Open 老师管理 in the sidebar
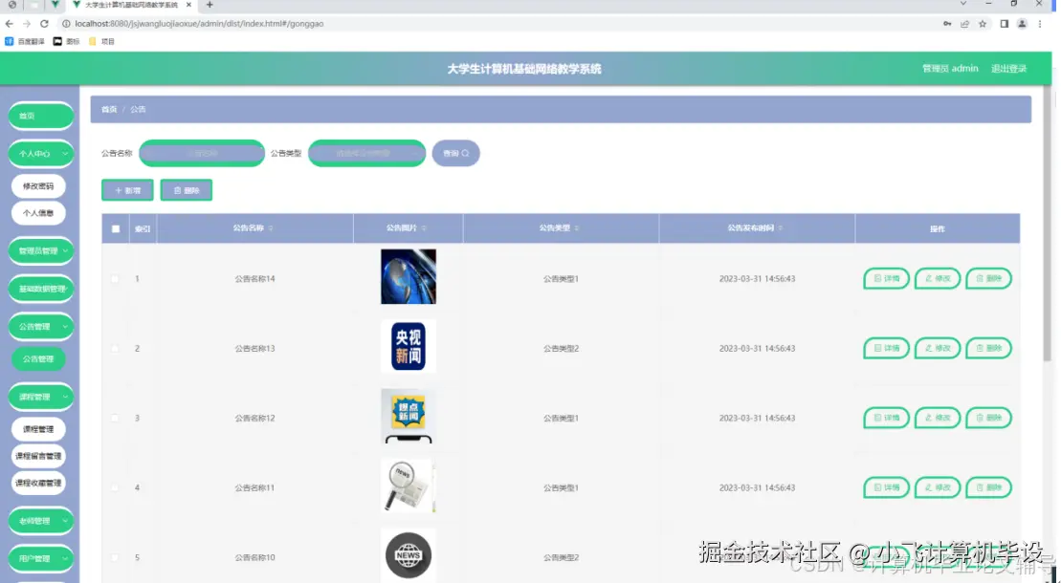 (39, 520)
